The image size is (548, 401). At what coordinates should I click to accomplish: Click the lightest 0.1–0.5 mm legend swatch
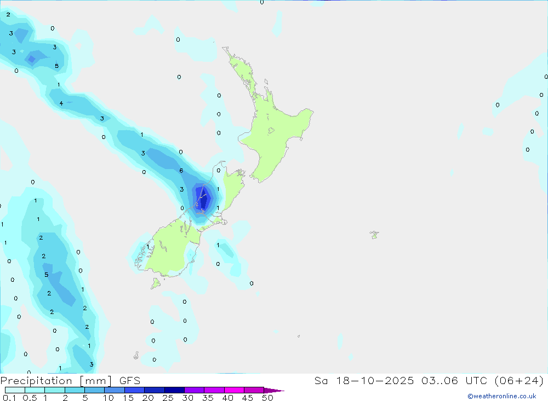[15, 390]
